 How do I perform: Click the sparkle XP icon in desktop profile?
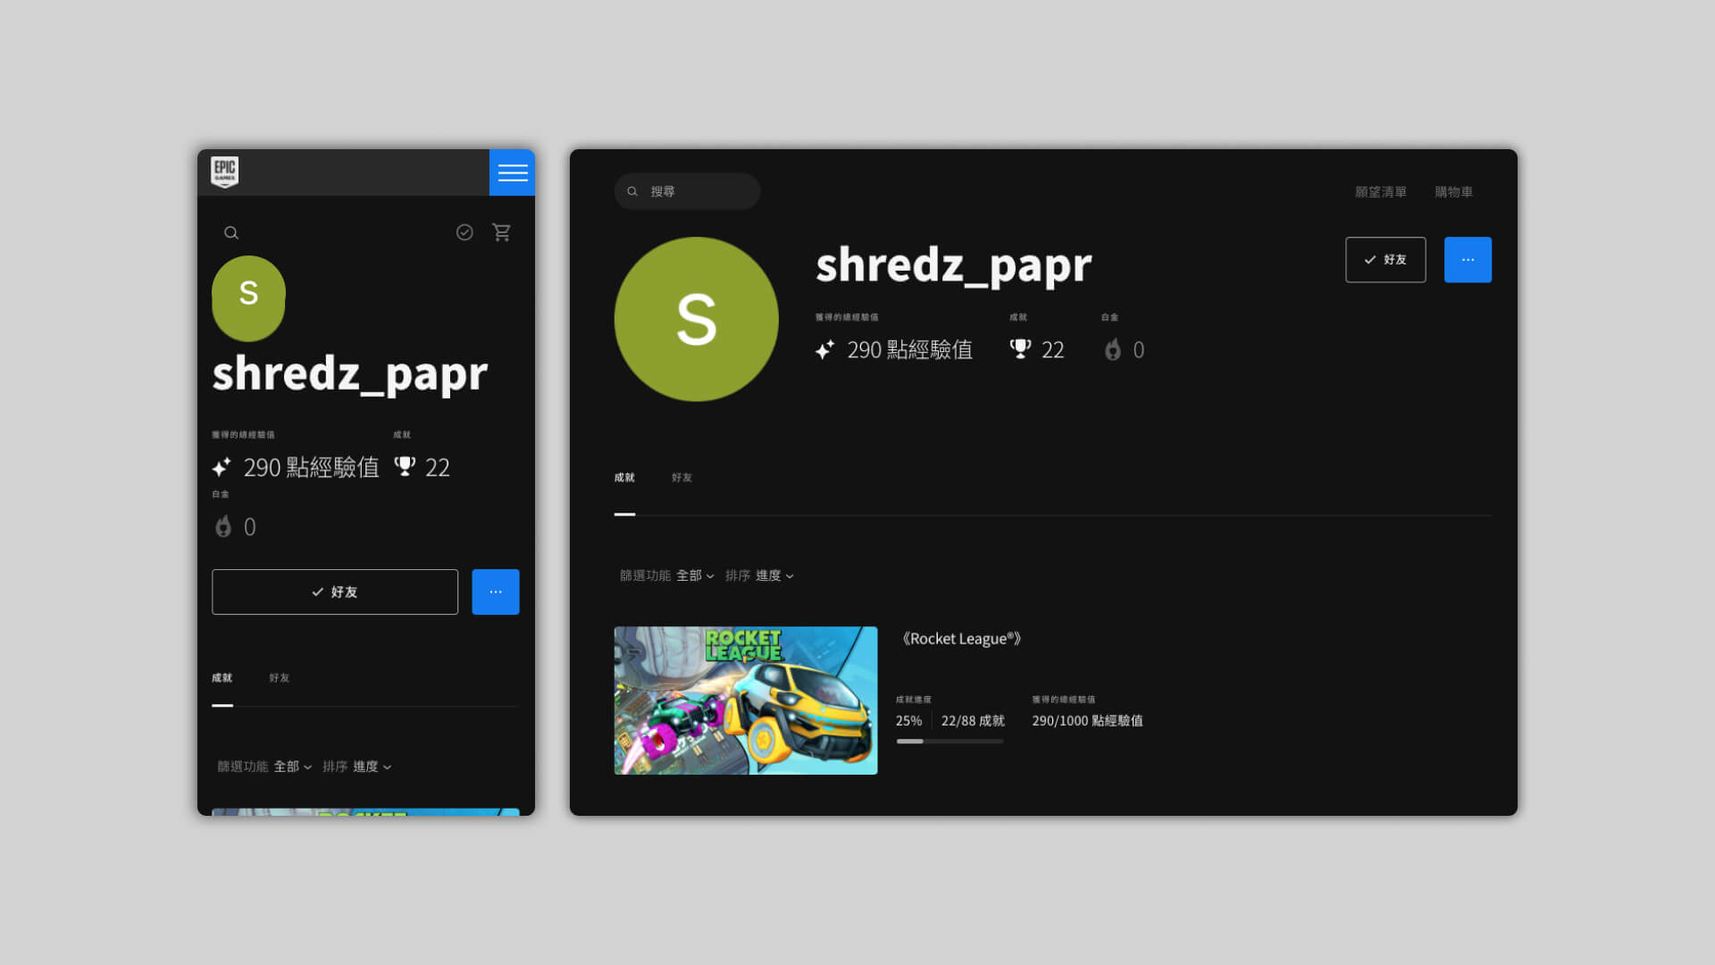[x=824, y=349]
